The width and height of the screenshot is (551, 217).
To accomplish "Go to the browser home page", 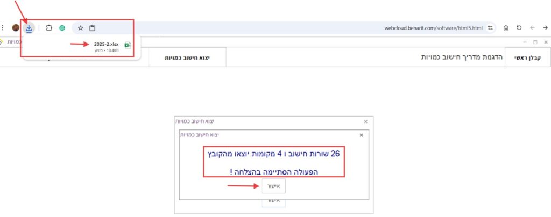I will [x=506, y=28].
